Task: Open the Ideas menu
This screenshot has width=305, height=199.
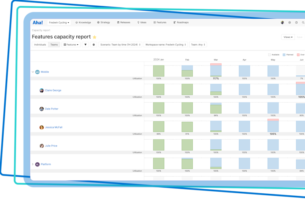Action: pos(142,23)
